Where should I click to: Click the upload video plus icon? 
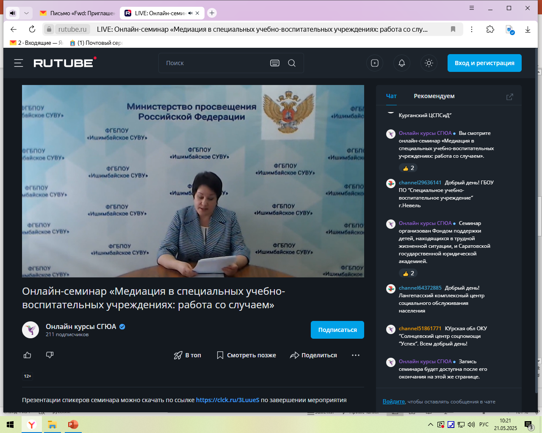point(375,63)
